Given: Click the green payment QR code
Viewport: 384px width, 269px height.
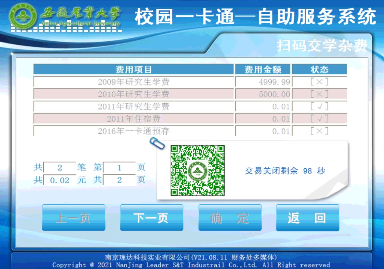Looking at the screenshot, I should (x=198, y=170).
